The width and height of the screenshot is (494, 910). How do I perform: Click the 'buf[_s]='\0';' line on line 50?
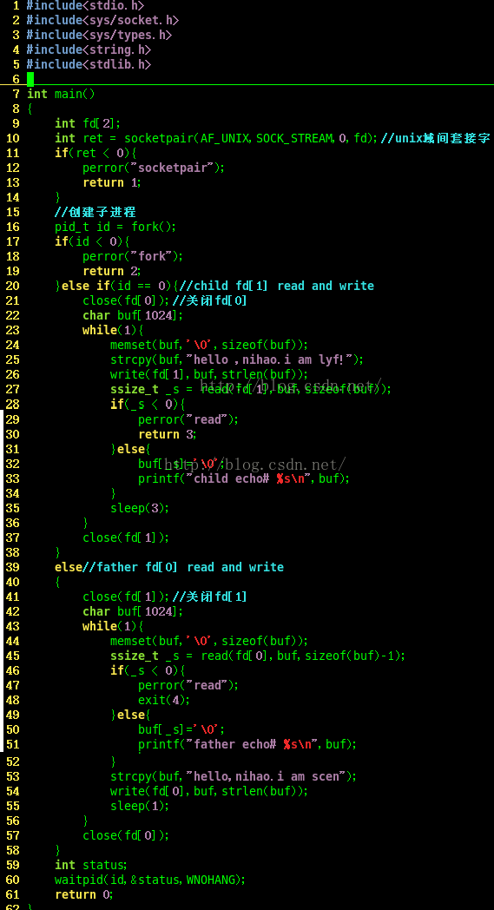[181, 730]
